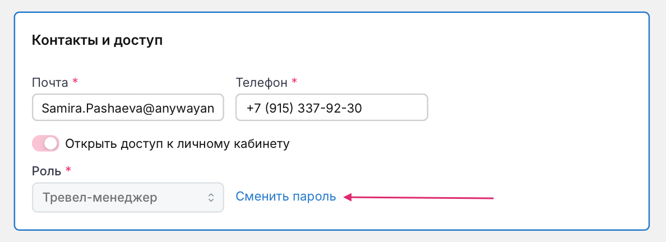Focus the Телефон phone number field

tap(331, 107)
